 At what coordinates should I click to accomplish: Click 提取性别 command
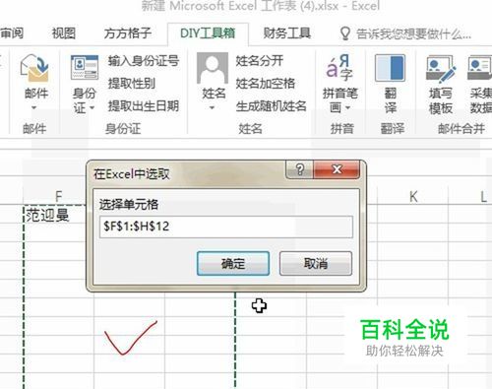click(132, 84)
